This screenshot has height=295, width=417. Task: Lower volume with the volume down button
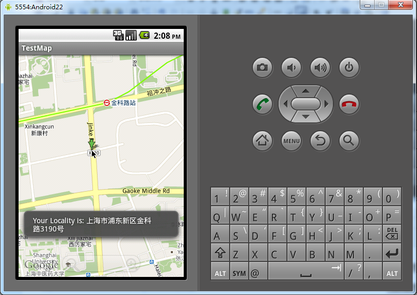(291, 67)
